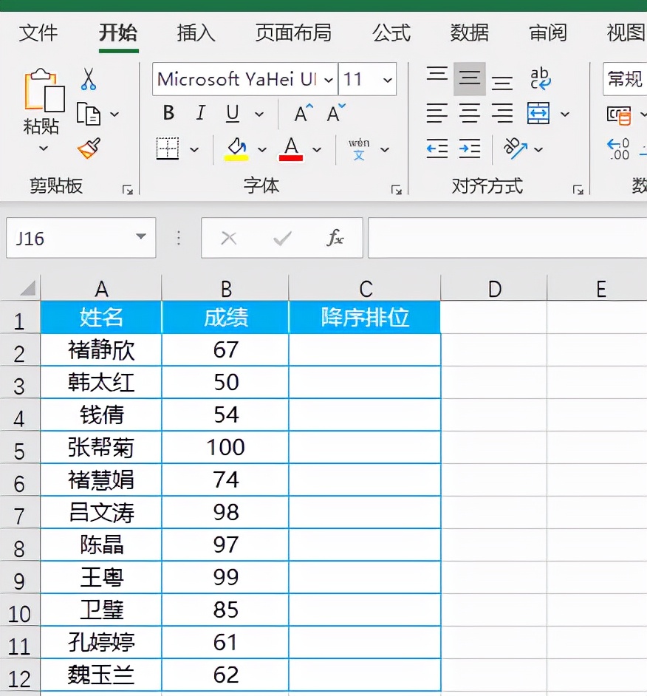The image size is (647, 696).
Task: Toggle middle vertical alignment
Action: click(470, 79)
